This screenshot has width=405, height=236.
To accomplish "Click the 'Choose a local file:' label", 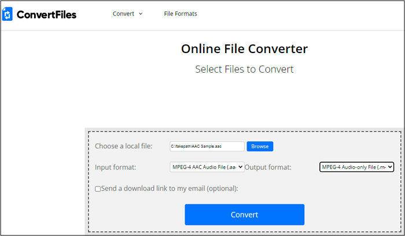I will tap(123, 147).
